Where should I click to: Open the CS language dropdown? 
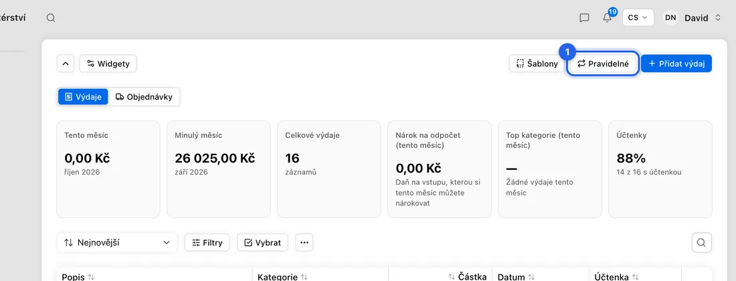(x=638, y=17)
